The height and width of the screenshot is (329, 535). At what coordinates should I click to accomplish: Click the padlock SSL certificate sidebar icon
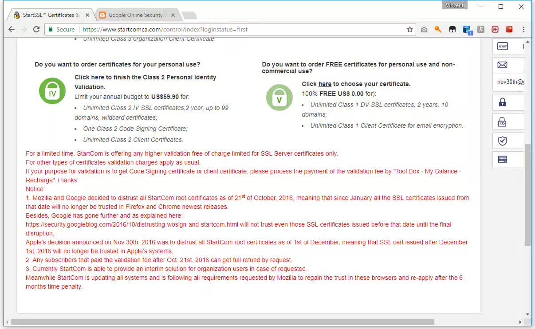(502, 102)
